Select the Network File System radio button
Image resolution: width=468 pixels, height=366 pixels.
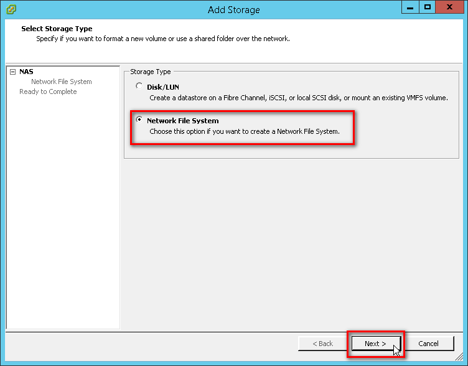(x=139, y=120)
